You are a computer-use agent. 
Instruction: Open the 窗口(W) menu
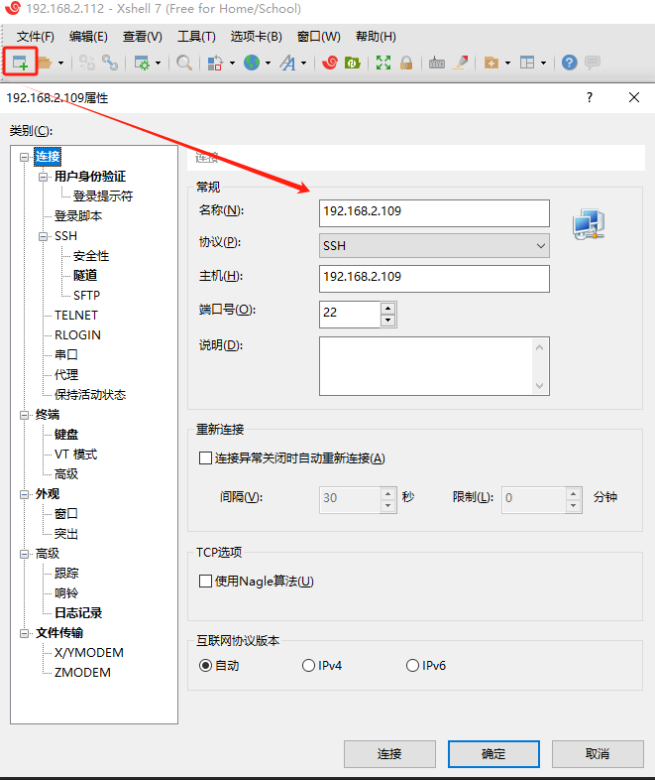click(x=319, y=37)
